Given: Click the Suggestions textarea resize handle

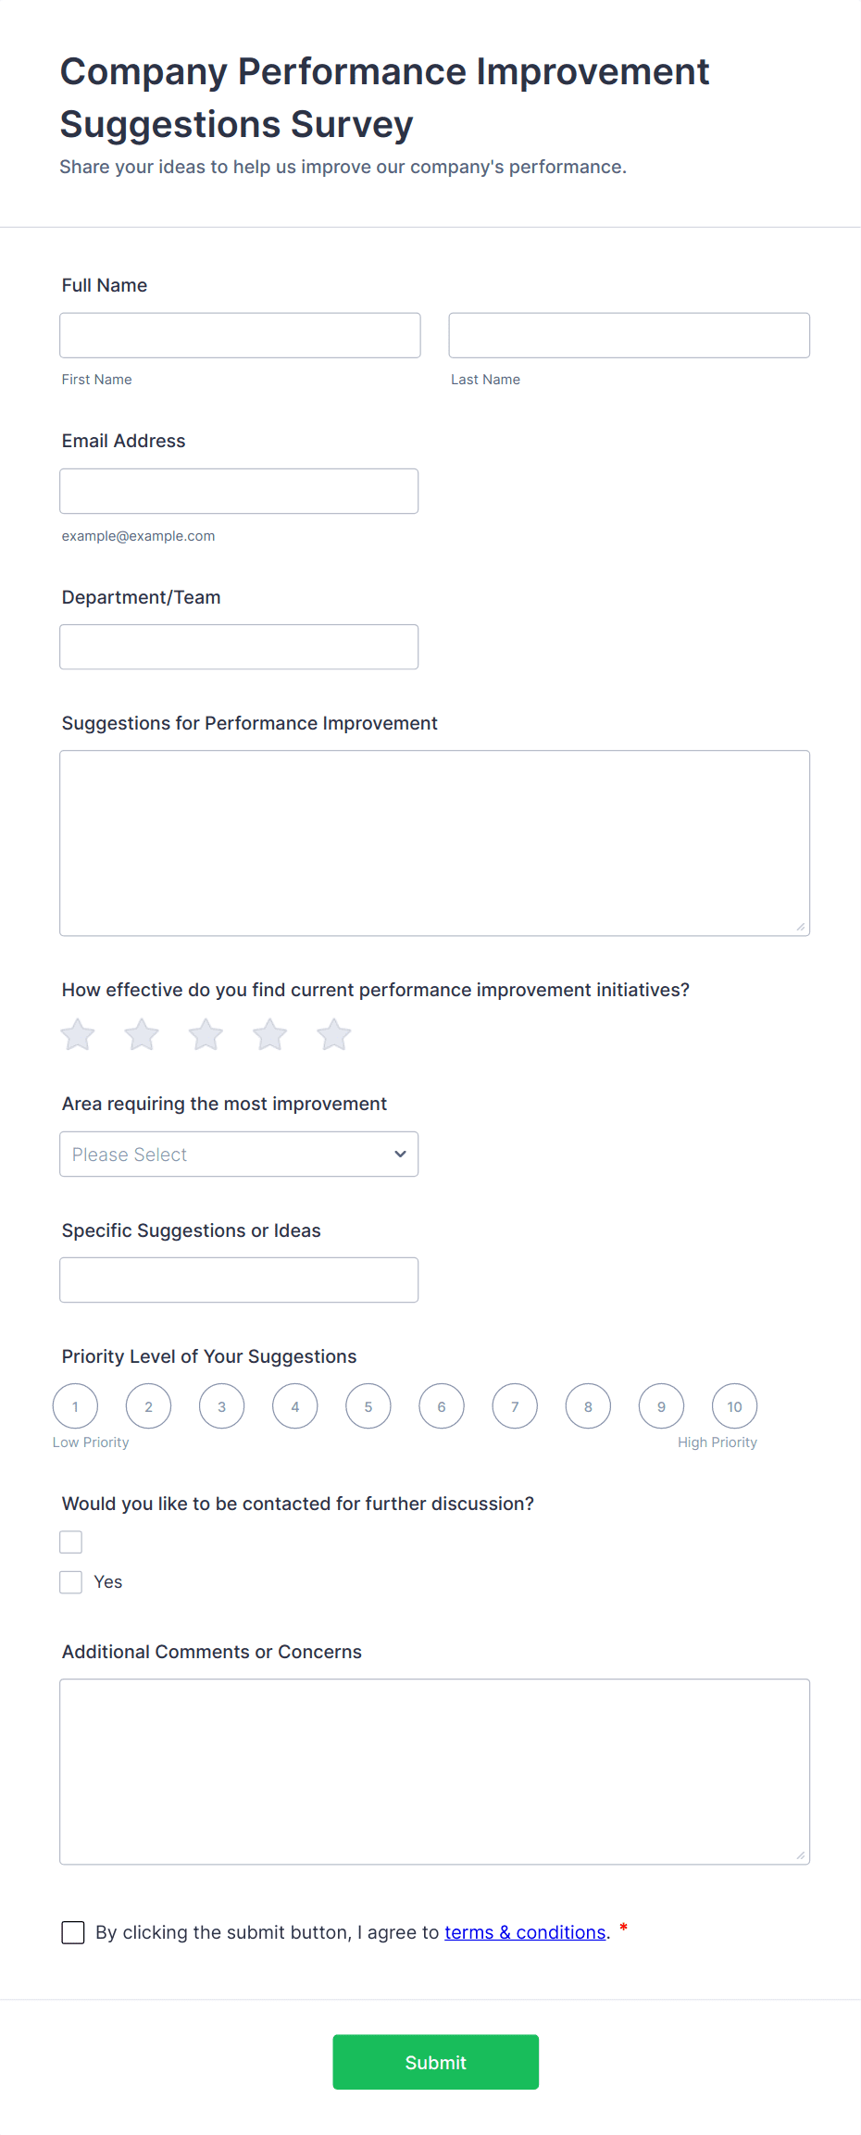Looking at the screenshot, I should 801,927.
